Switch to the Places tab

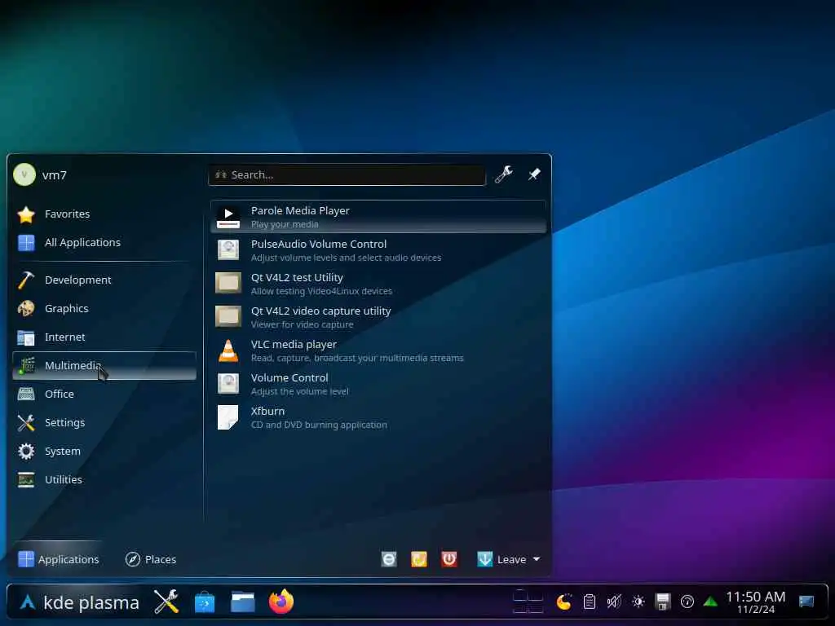151,559
